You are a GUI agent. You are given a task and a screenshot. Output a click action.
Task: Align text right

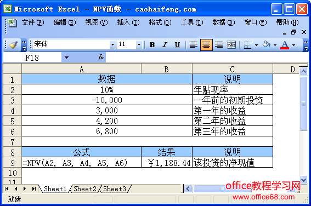coord(219,45)
